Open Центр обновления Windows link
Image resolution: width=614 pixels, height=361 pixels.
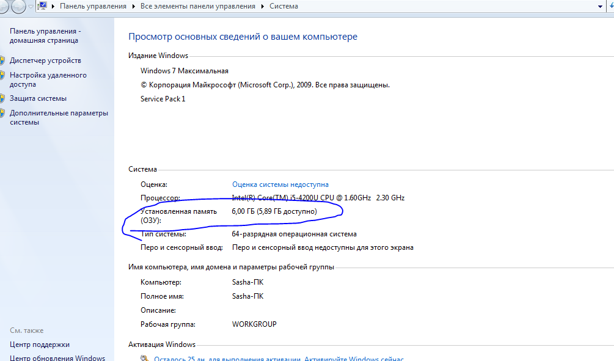click(57, 358)
